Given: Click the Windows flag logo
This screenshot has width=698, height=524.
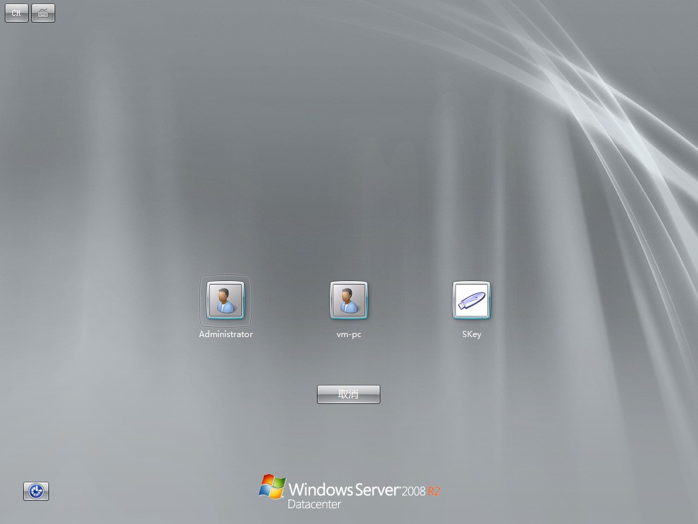Looking at the screenshot, I should 272,487.
